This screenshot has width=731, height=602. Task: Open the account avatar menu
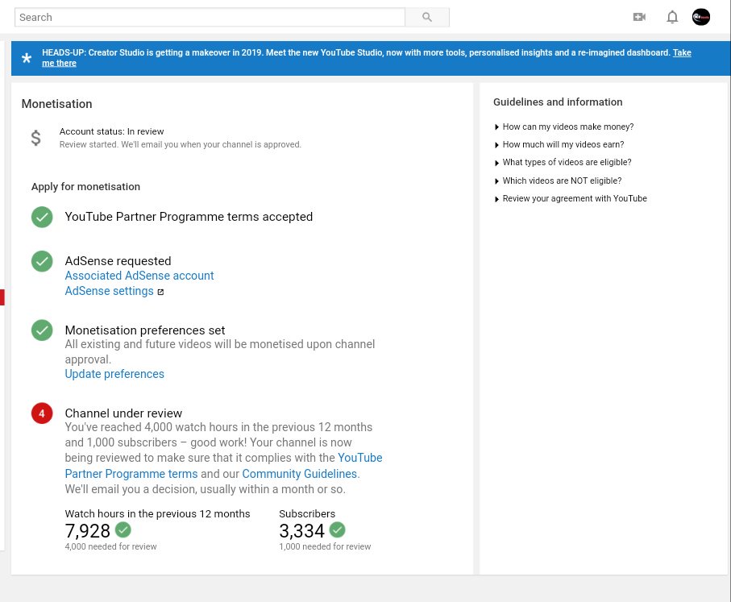coord(700,17)
